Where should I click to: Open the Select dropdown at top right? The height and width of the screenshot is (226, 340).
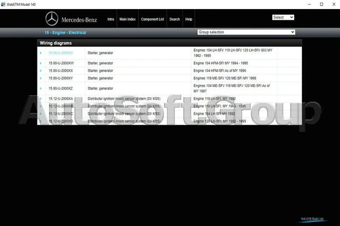point(283,18)
